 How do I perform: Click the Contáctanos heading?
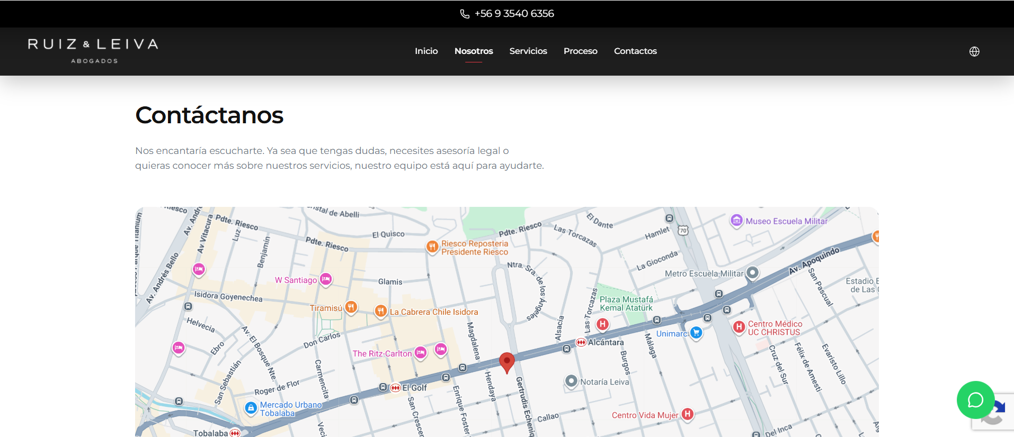point(209,115)
